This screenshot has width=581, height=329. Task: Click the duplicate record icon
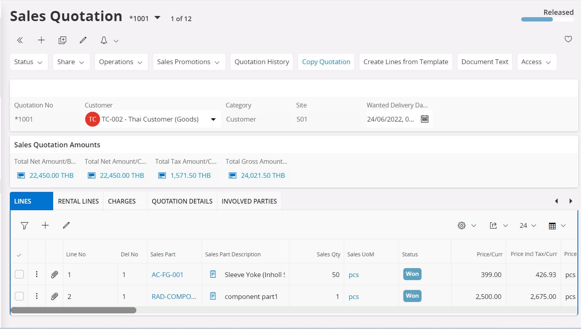pos(62,40)
